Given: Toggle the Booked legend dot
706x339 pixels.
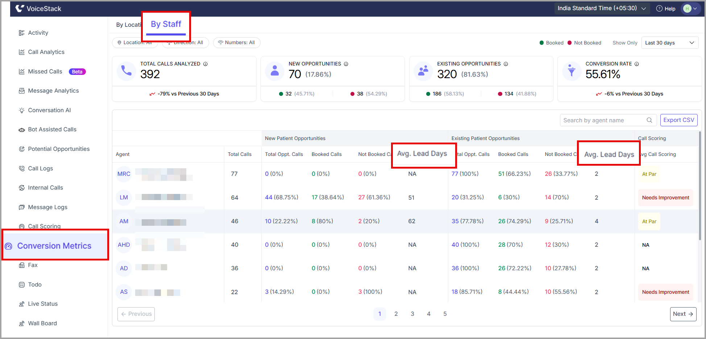Looking at the screenshot, I should coord(542,43).
